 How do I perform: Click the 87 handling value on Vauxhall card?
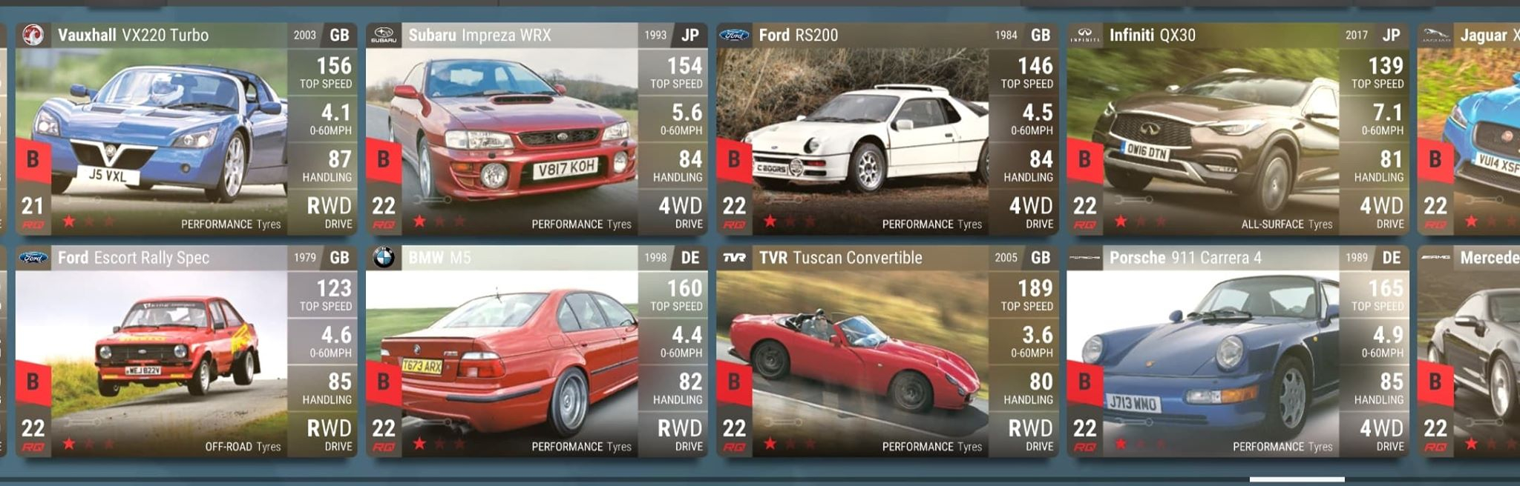click(340, 159)
